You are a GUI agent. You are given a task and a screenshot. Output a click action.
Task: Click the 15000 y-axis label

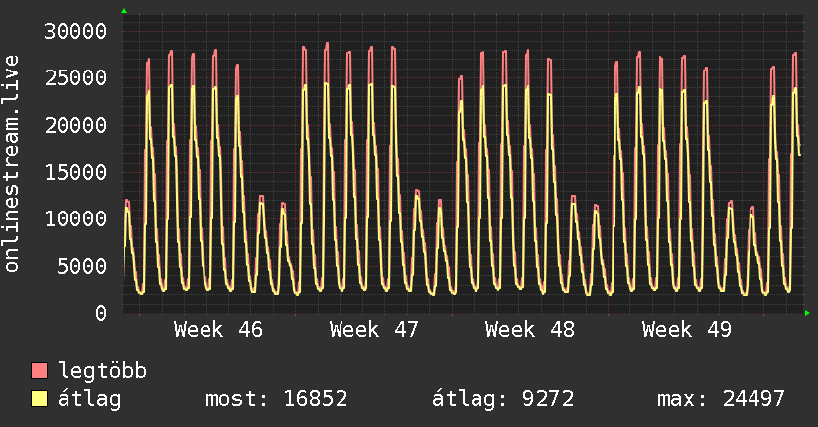click(76, 172)
